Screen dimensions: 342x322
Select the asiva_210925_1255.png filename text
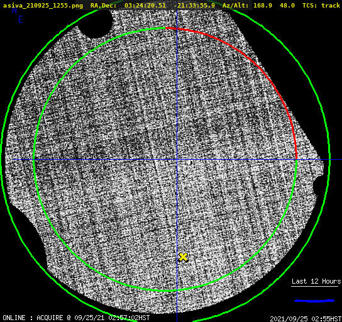(43, 6)
